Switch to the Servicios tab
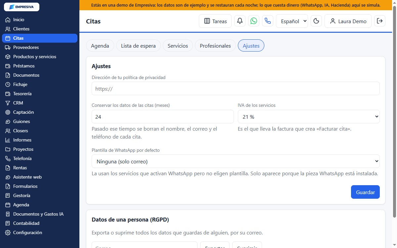The image size is (397, 248). (178, 46)
